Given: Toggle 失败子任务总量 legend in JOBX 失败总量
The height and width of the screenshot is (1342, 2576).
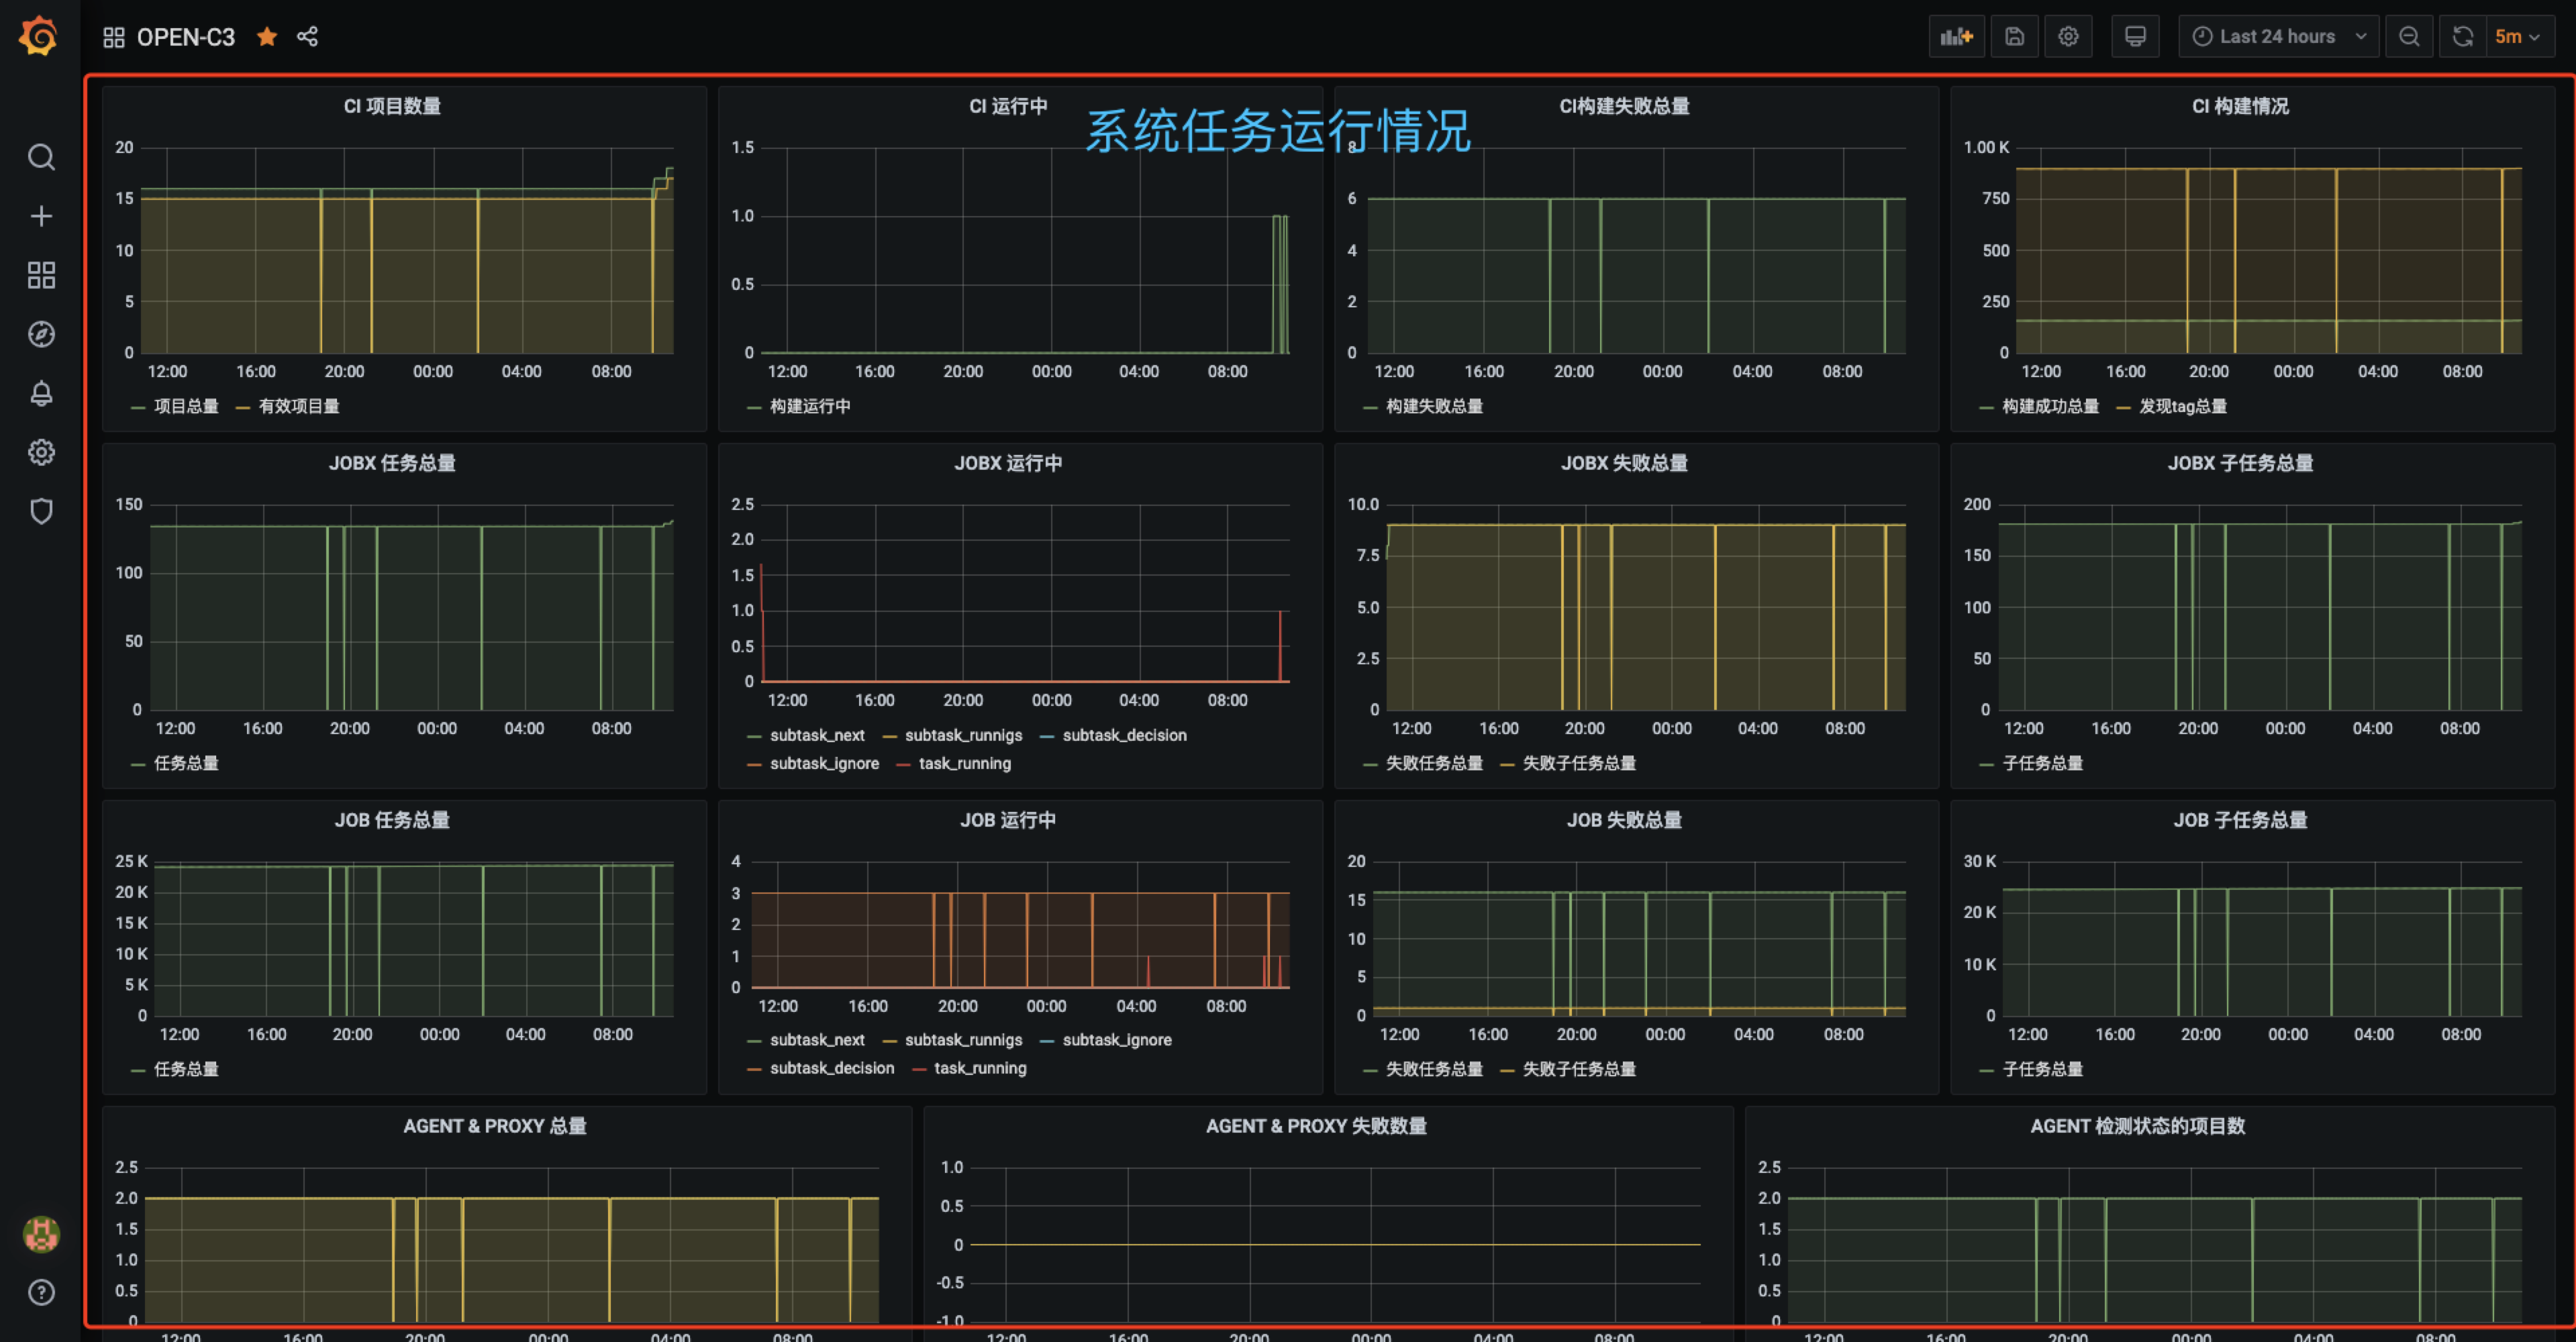Looking at the screenshot, I should 1579,763.
